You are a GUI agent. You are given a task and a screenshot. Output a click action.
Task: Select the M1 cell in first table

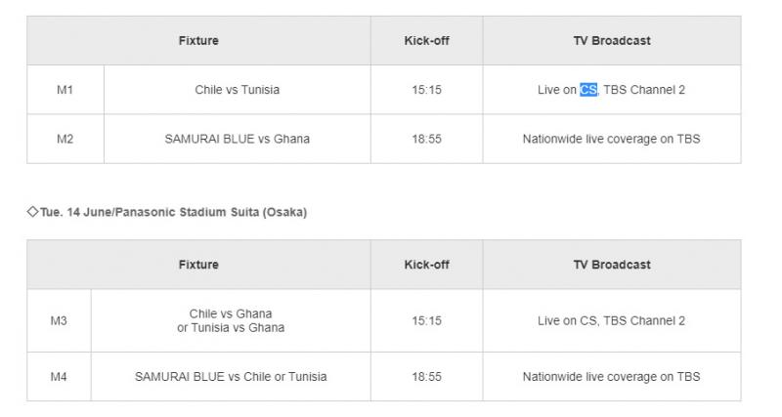coord(65,90)
